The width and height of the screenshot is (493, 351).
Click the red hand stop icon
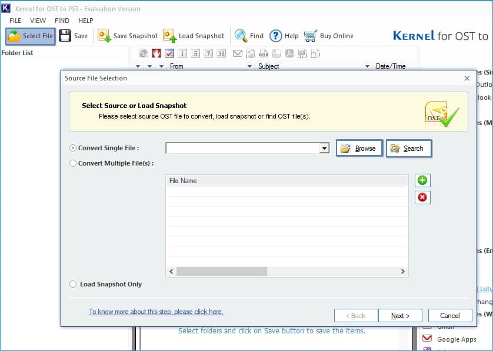click(156, 53)
